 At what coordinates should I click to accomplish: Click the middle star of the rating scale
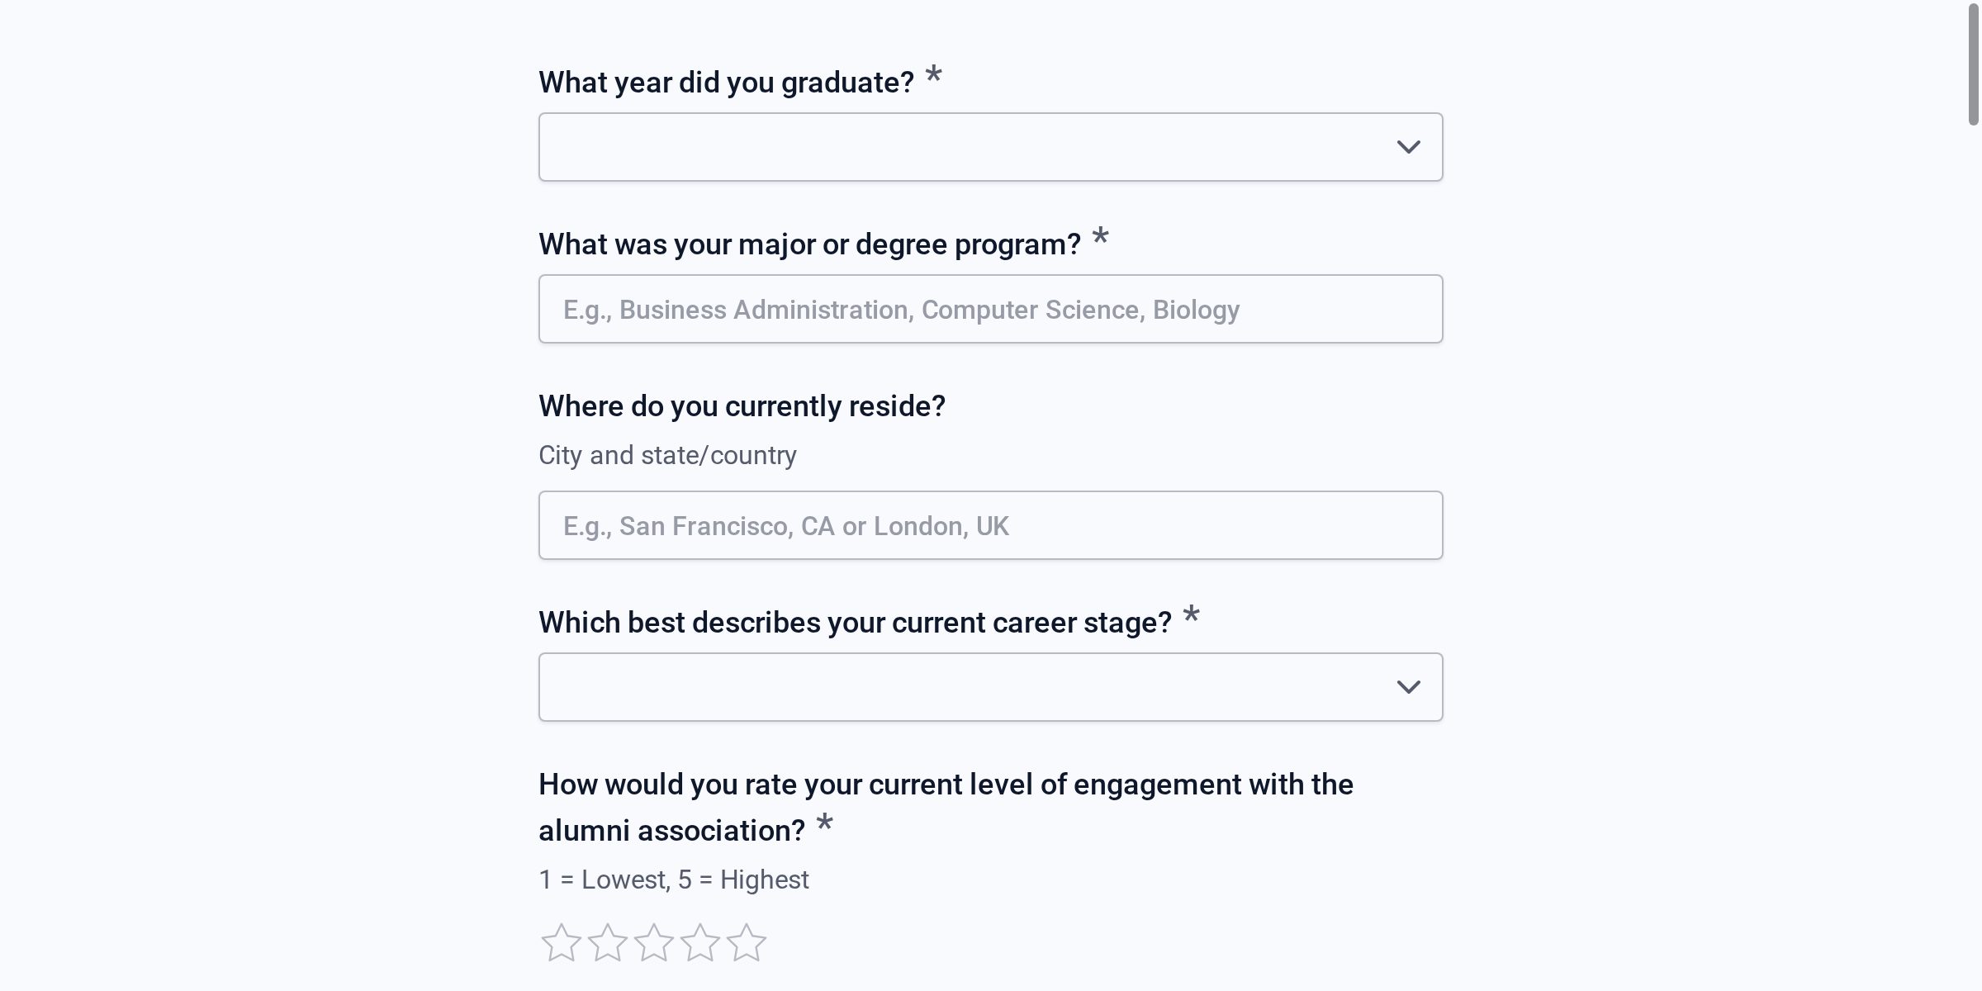[655, 942]
